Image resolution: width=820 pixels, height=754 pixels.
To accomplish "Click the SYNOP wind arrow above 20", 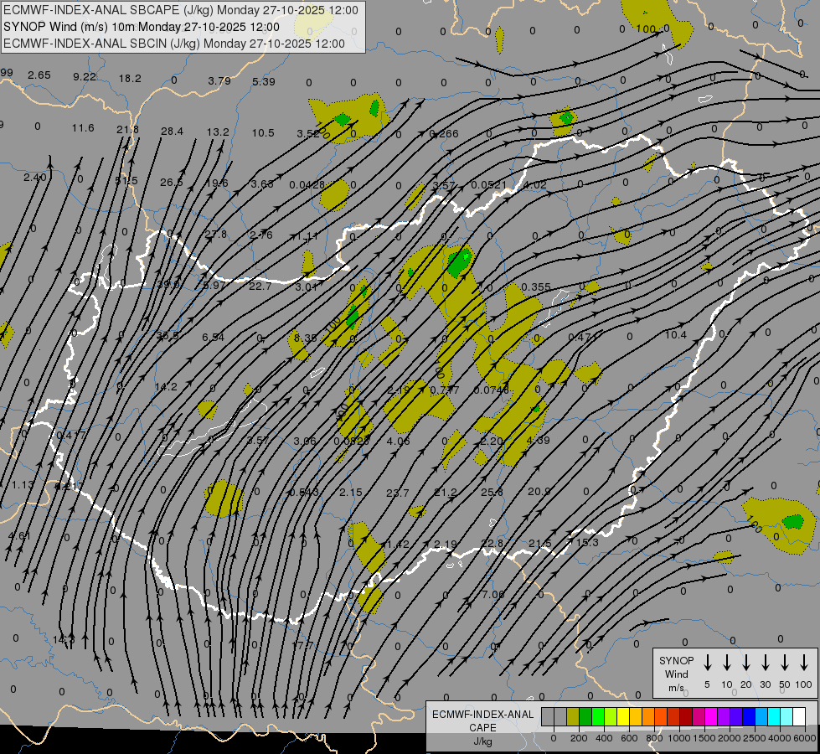I will tap(746, 662).
